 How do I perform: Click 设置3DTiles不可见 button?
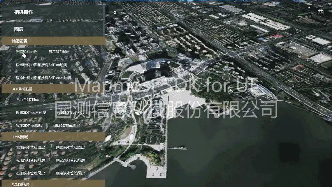(31, 113)
